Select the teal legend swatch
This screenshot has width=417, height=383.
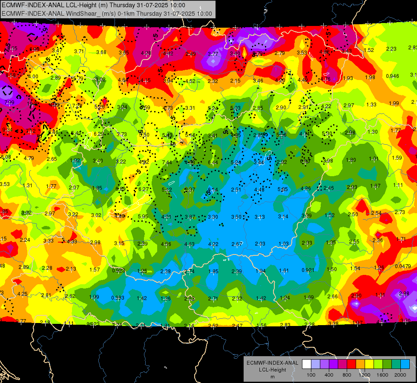(x=396, y=364)
